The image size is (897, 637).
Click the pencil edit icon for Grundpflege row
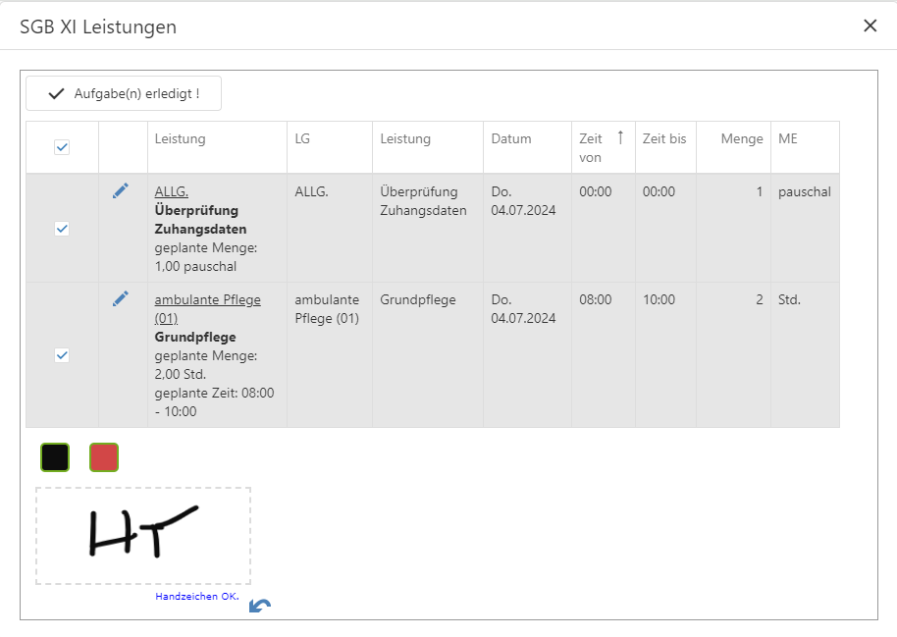click(x=121, y=298)
